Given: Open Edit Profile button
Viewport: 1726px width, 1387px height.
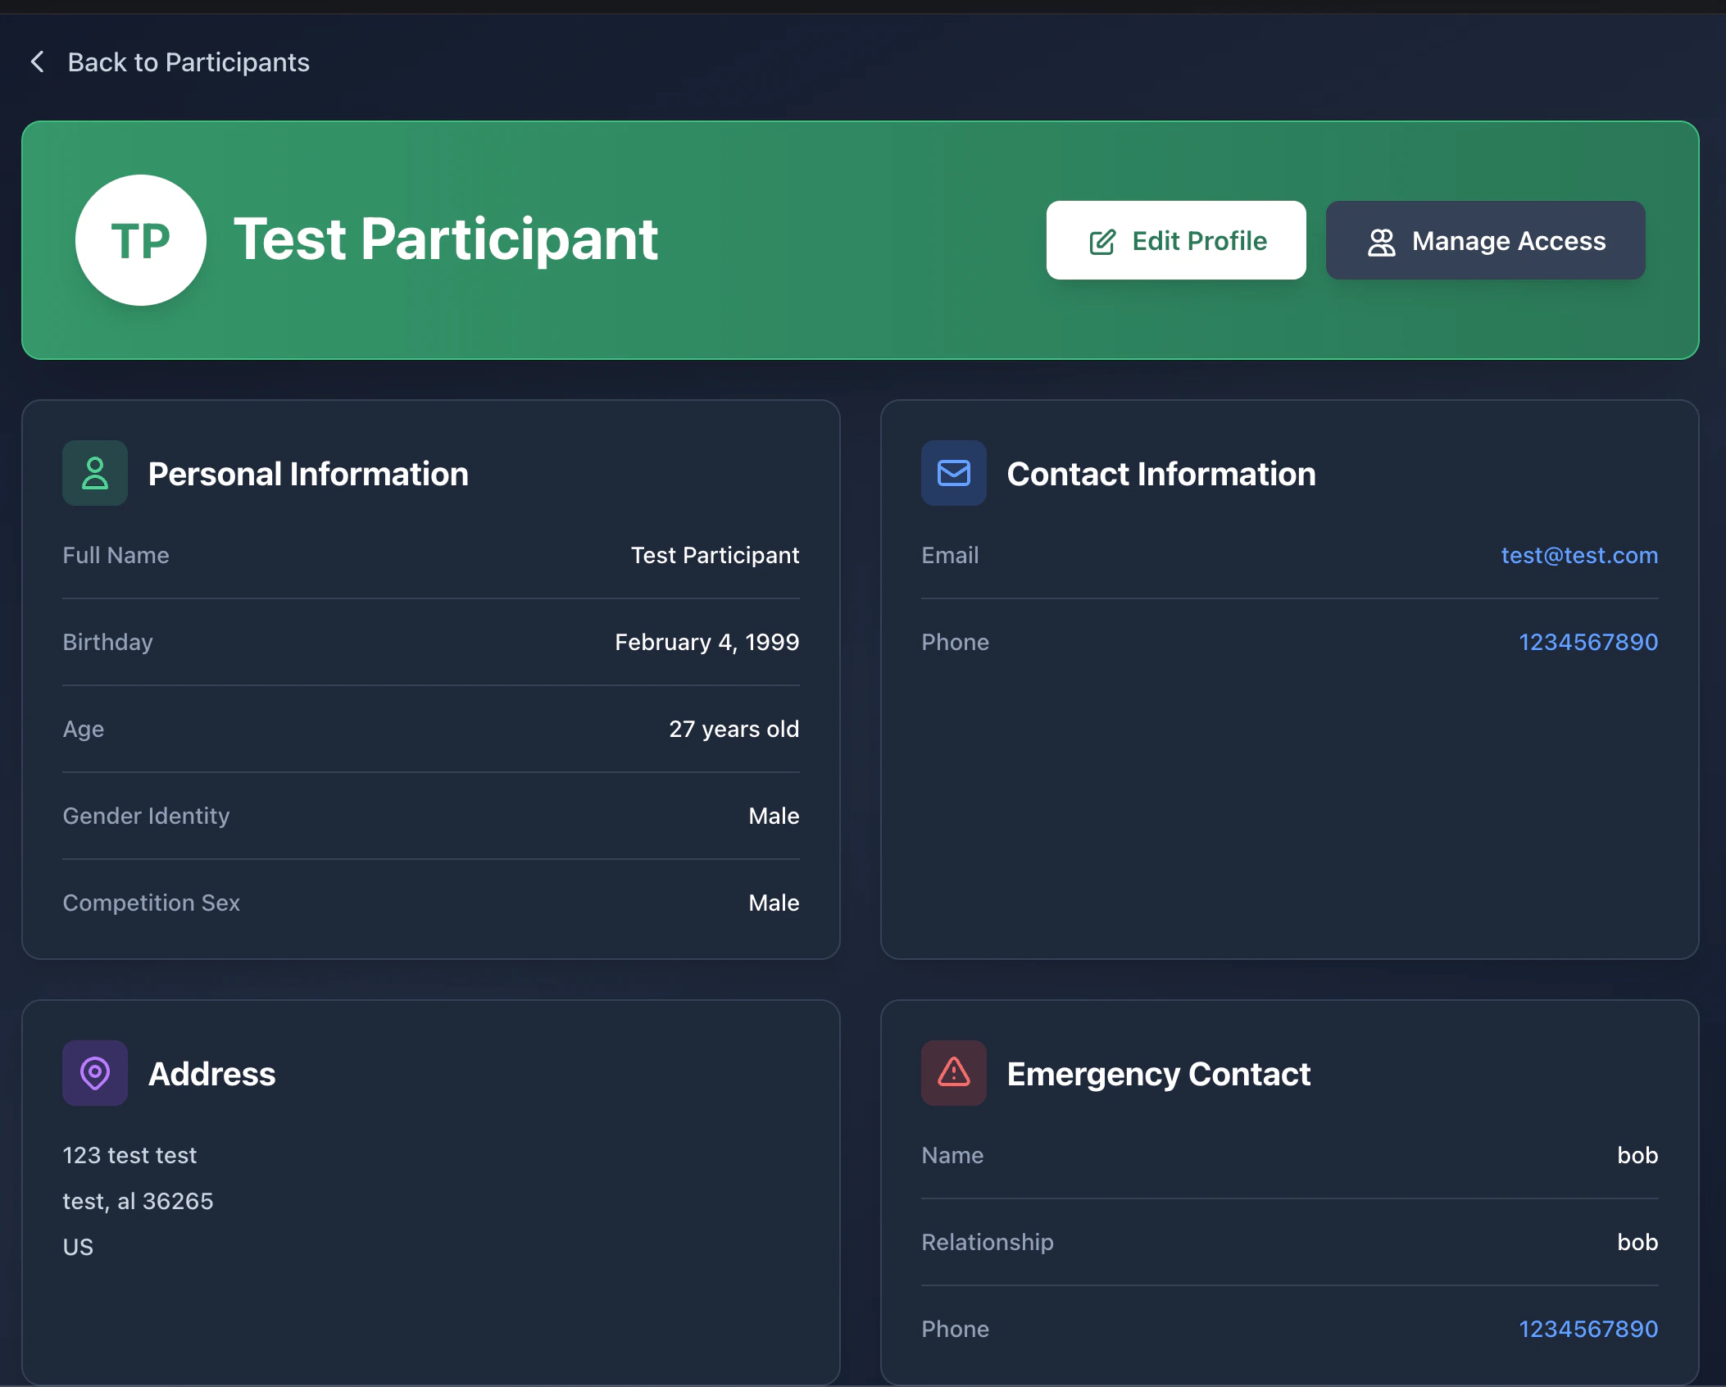Looking at the screenshot, I should click(1176, 240).
